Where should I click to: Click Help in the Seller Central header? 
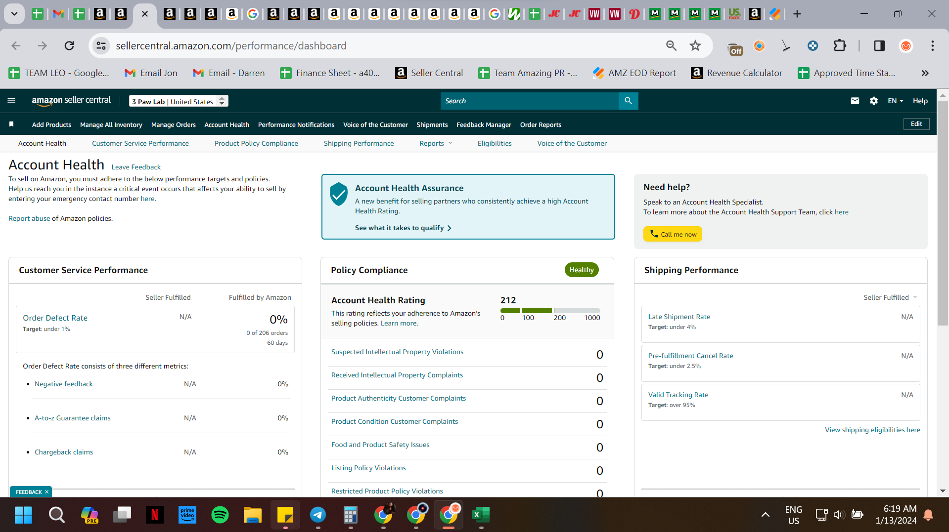coord(920,101)
